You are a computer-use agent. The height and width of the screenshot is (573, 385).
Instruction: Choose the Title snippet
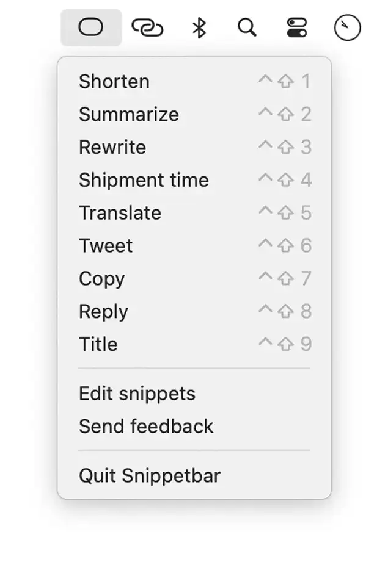(98, 344)
